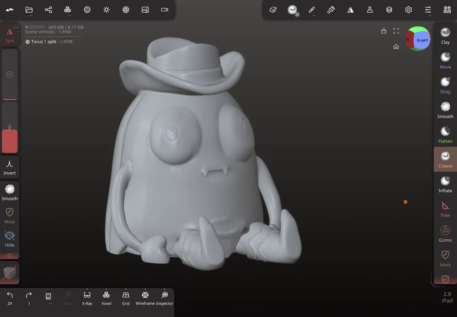The width and height of the screenshot is (457, 317).
Task: Toggle the camera lock icon
Action: [x=384, y=31]
